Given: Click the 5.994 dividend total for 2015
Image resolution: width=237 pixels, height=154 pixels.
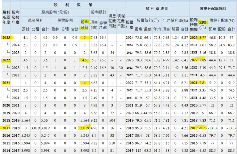Looking at the screenshot, I should pyautogui.click(x=85, y=143).
